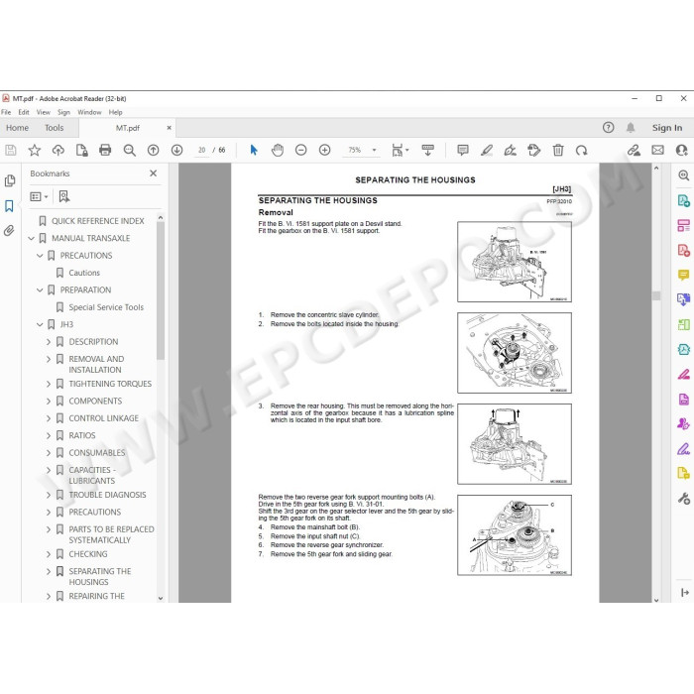Viewport: 694px width, 694px height.
Task: Open the Export PDF side tool
Action: (x=684, y=201)
